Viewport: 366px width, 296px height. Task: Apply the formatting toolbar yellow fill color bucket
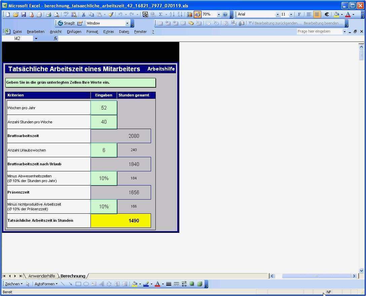point(336,14)
